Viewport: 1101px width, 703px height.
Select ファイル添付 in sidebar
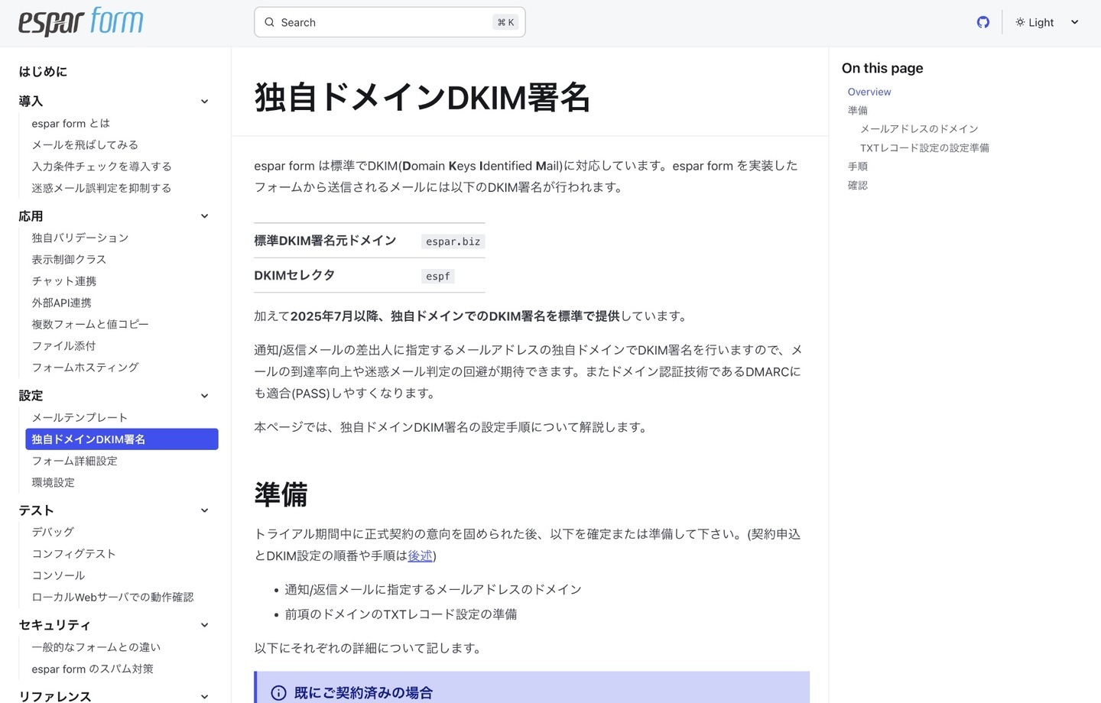pos(63,345)
